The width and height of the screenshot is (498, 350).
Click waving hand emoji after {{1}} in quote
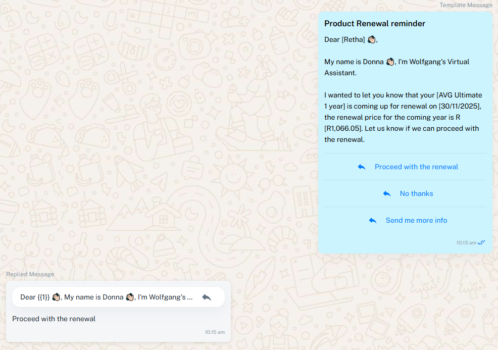point(56,297)
